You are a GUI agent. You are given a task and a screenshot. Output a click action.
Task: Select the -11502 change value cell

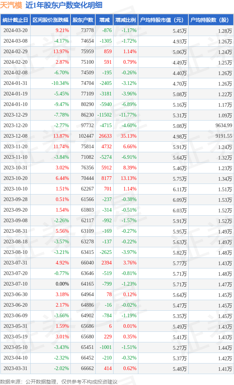(104, 115)
